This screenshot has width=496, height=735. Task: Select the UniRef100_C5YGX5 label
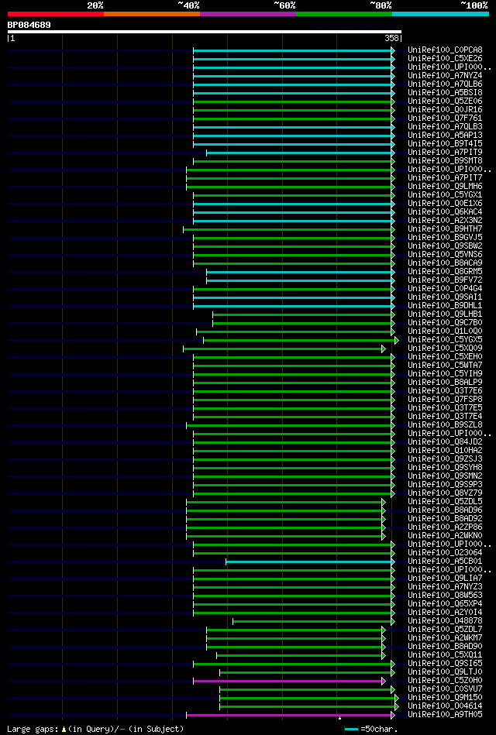click(x=445, y=340)
